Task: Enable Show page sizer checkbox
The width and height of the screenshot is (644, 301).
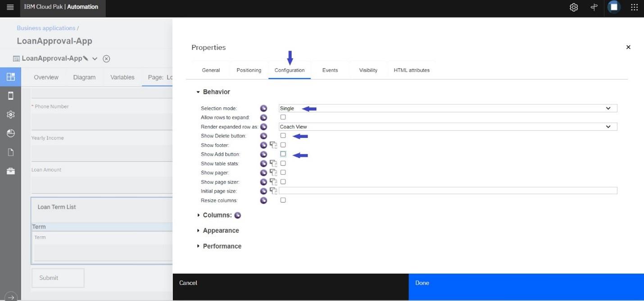Action: [283, 181]
